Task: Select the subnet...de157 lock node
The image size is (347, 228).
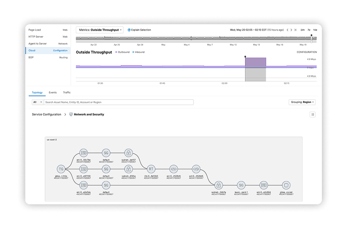Action: point(129,153)
